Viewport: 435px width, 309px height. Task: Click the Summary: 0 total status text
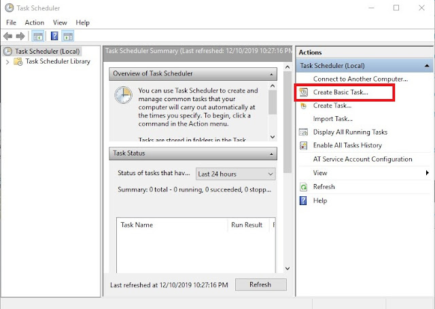click(x=194, y=190)
